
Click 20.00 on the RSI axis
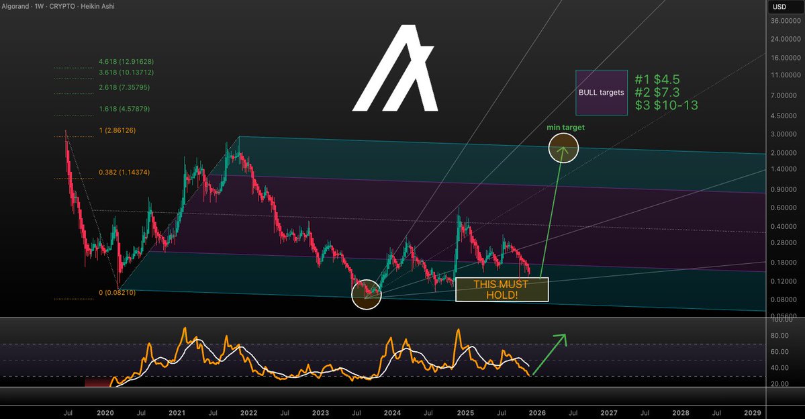coord(780,384)
